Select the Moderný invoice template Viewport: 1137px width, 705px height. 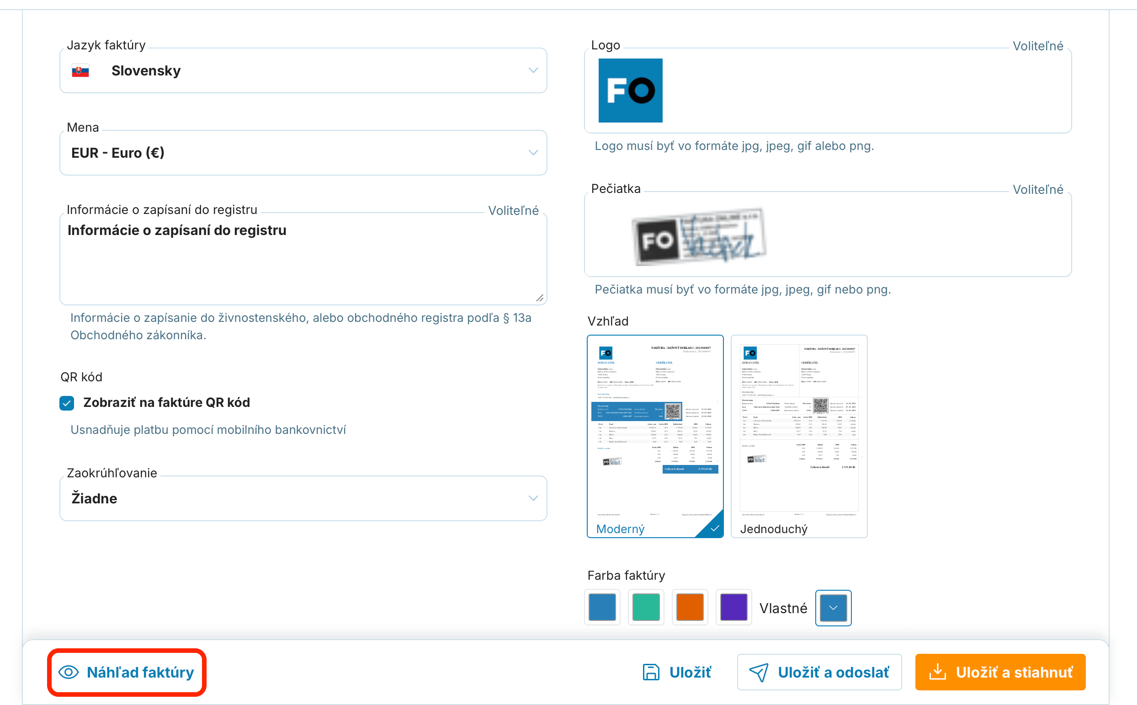click(x=655, y=436)
